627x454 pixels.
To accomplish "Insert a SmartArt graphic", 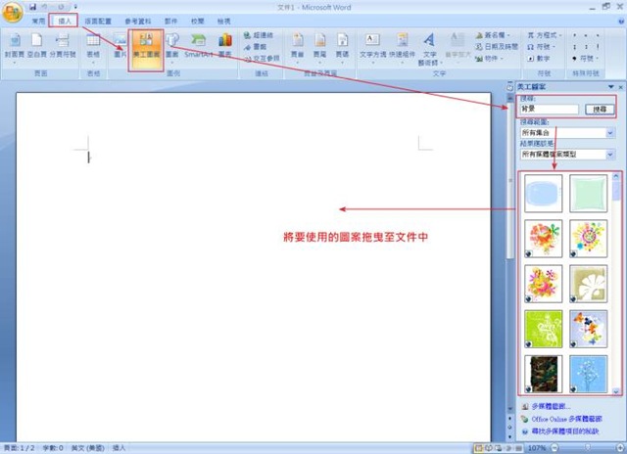I will click(x=198, y=48).
